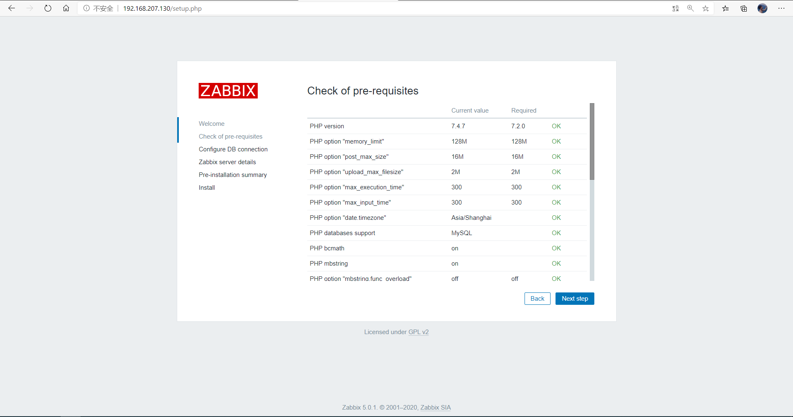Click the Back button
The image size is (793, 417).
click(537, 299)
